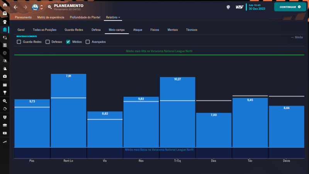The image size is (309, 174).
Task: Uncheck the Médios checkbox
Action: [68, 42]
